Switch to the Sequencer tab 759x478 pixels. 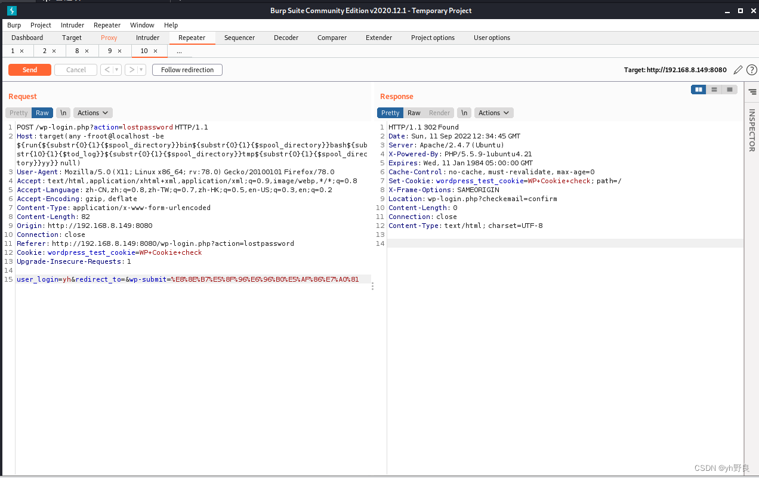240,38
